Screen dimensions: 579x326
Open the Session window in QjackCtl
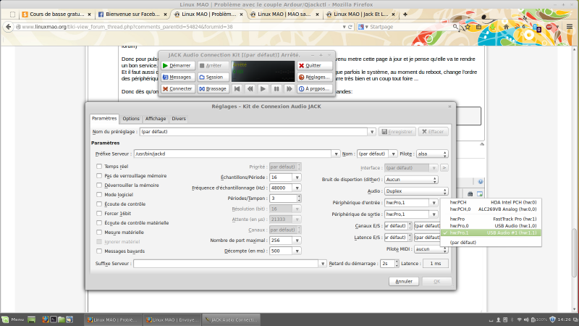213,78
